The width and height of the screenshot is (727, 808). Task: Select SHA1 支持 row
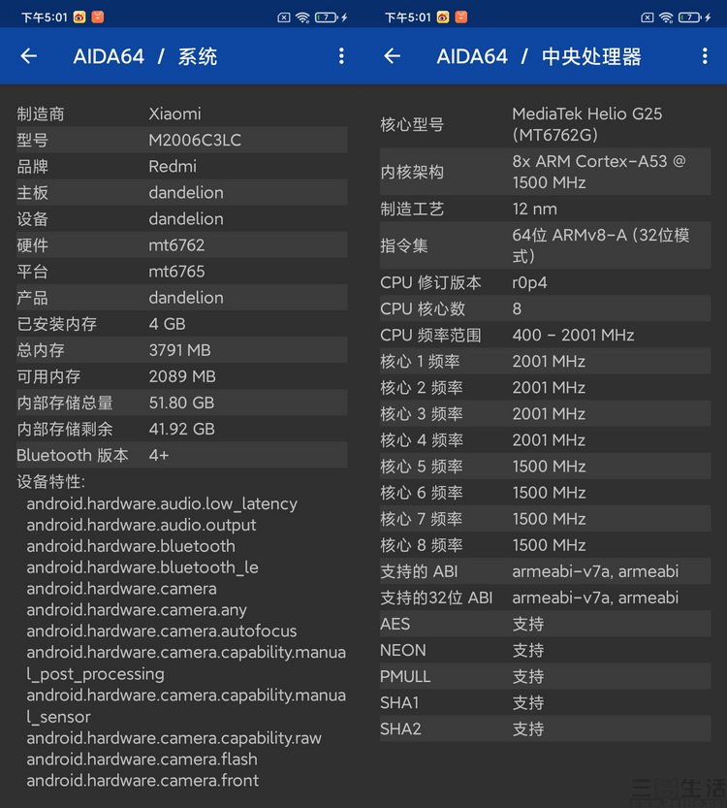(x=545, y=703)
